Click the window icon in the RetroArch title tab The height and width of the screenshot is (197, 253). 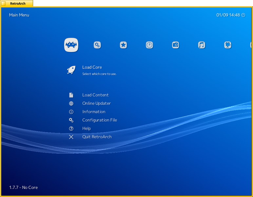3,3
